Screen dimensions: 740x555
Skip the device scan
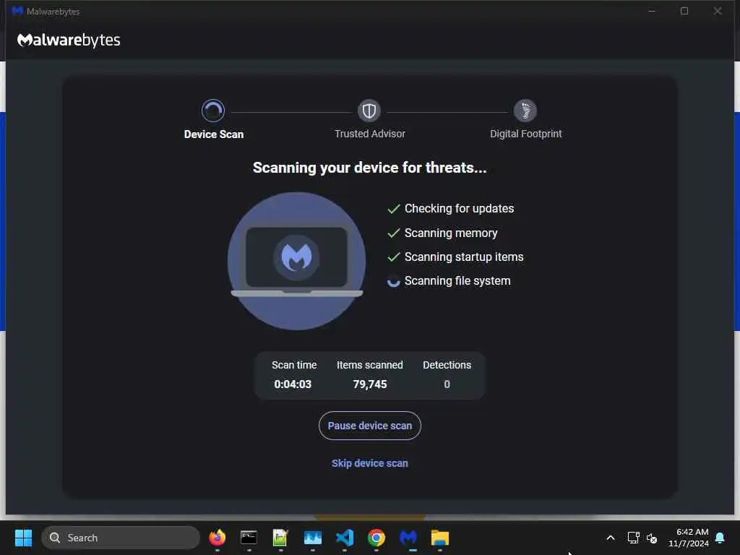369,463
